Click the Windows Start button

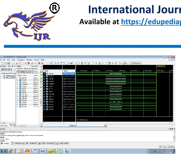click(3, 151)
